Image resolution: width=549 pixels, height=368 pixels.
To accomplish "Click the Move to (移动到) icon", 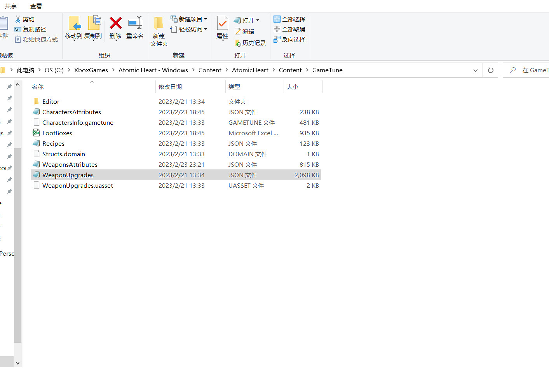I will [x=74, y=24].
